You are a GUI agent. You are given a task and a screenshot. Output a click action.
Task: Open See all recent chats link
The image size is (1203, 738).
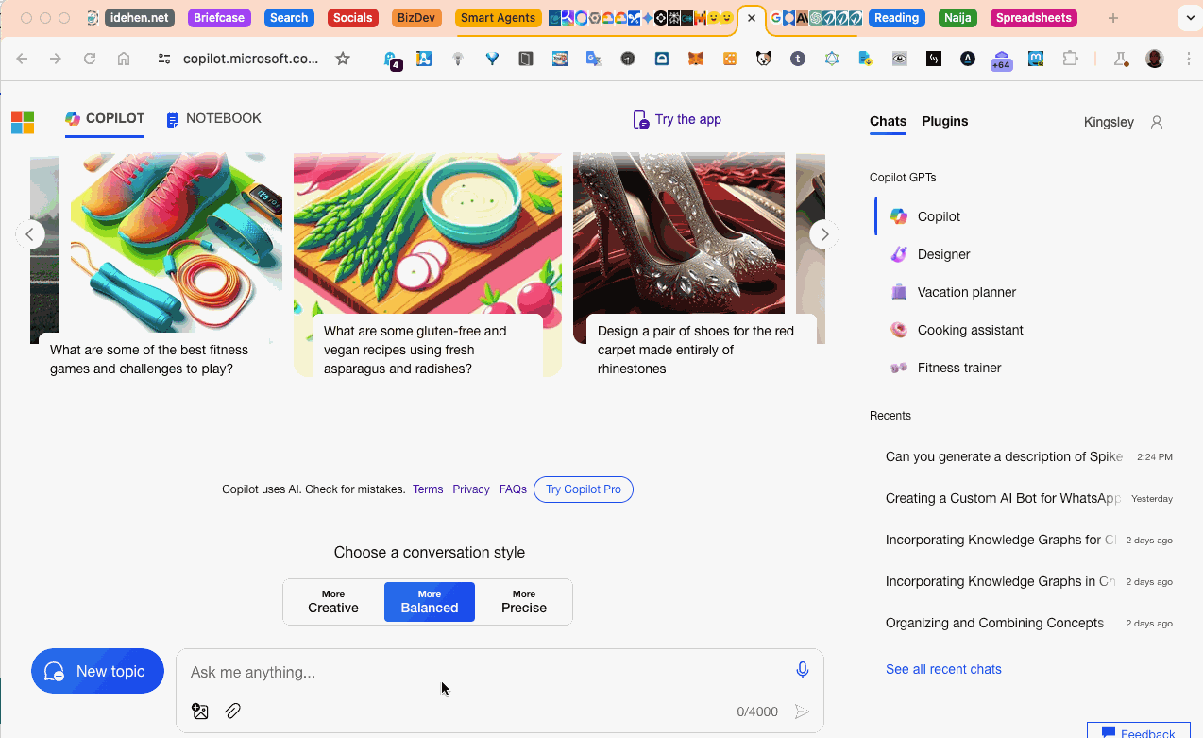943,669
